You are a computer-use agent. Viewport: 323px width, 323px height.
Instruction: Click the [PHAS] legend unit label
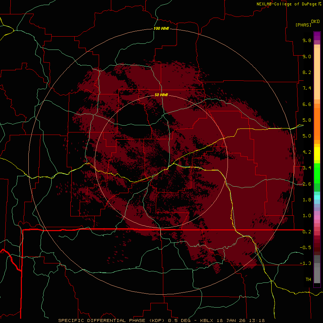(303, 25)
